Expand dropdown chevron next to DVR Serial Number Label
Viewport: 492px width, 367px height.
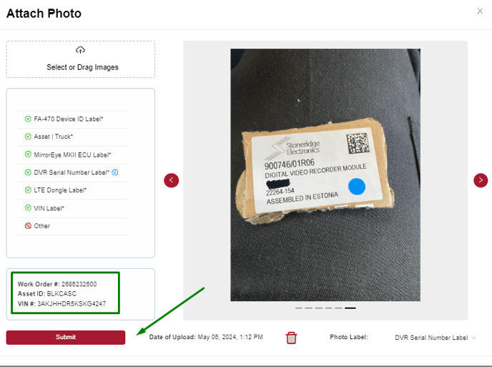[x=474, y=338]
